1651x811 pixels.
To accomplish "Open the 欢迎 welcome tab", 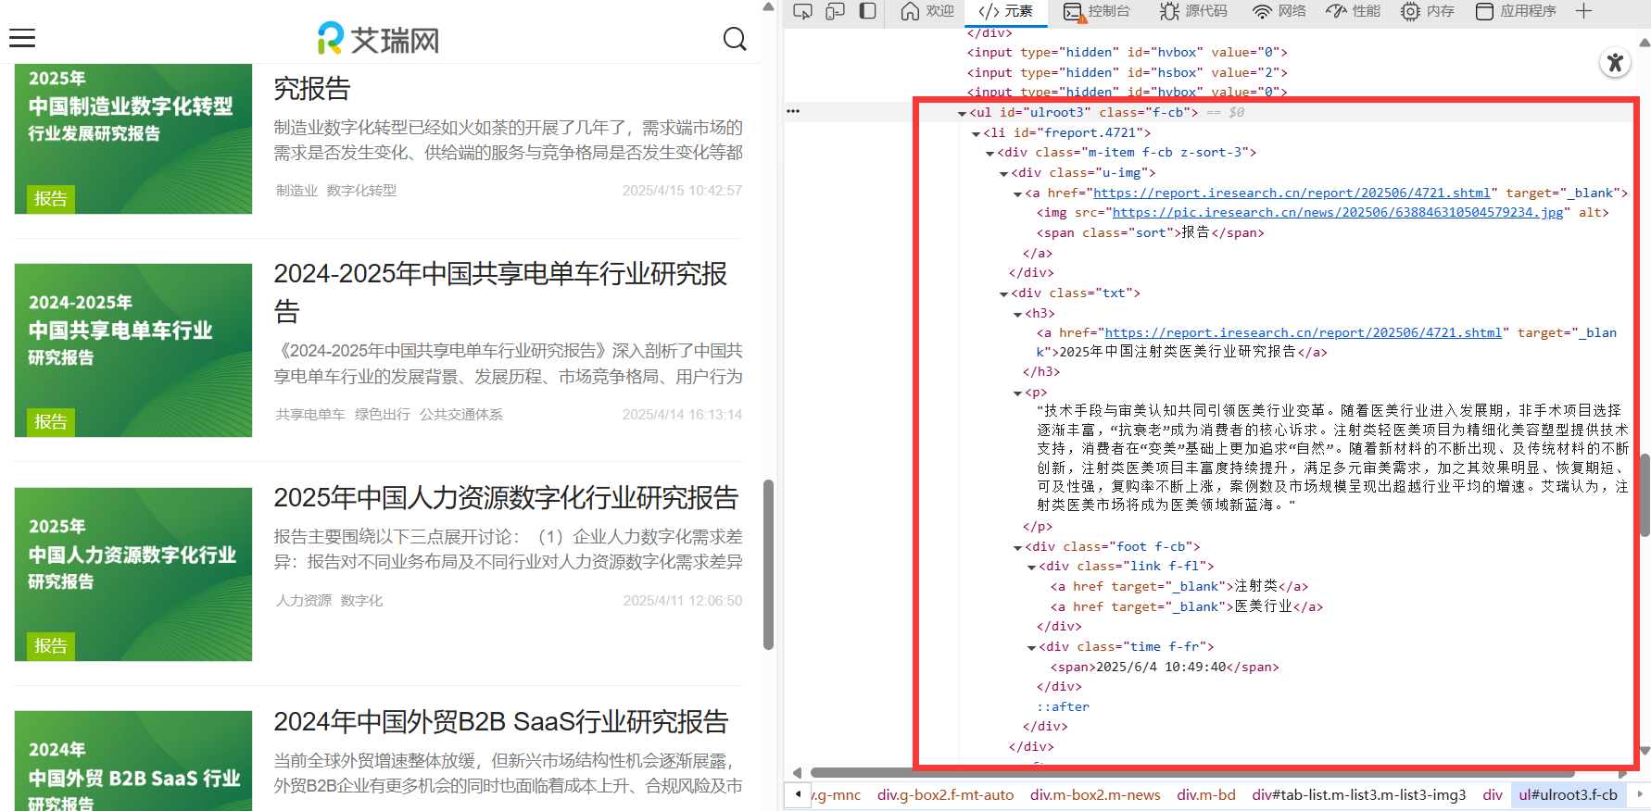I will (927, 11).
